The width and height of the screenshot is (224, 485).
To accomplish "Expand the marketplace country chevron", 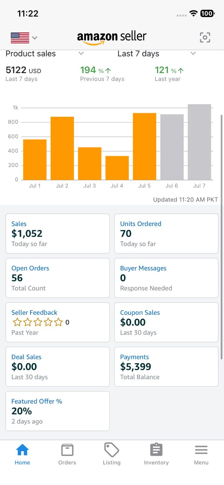I will click(35, 38).
